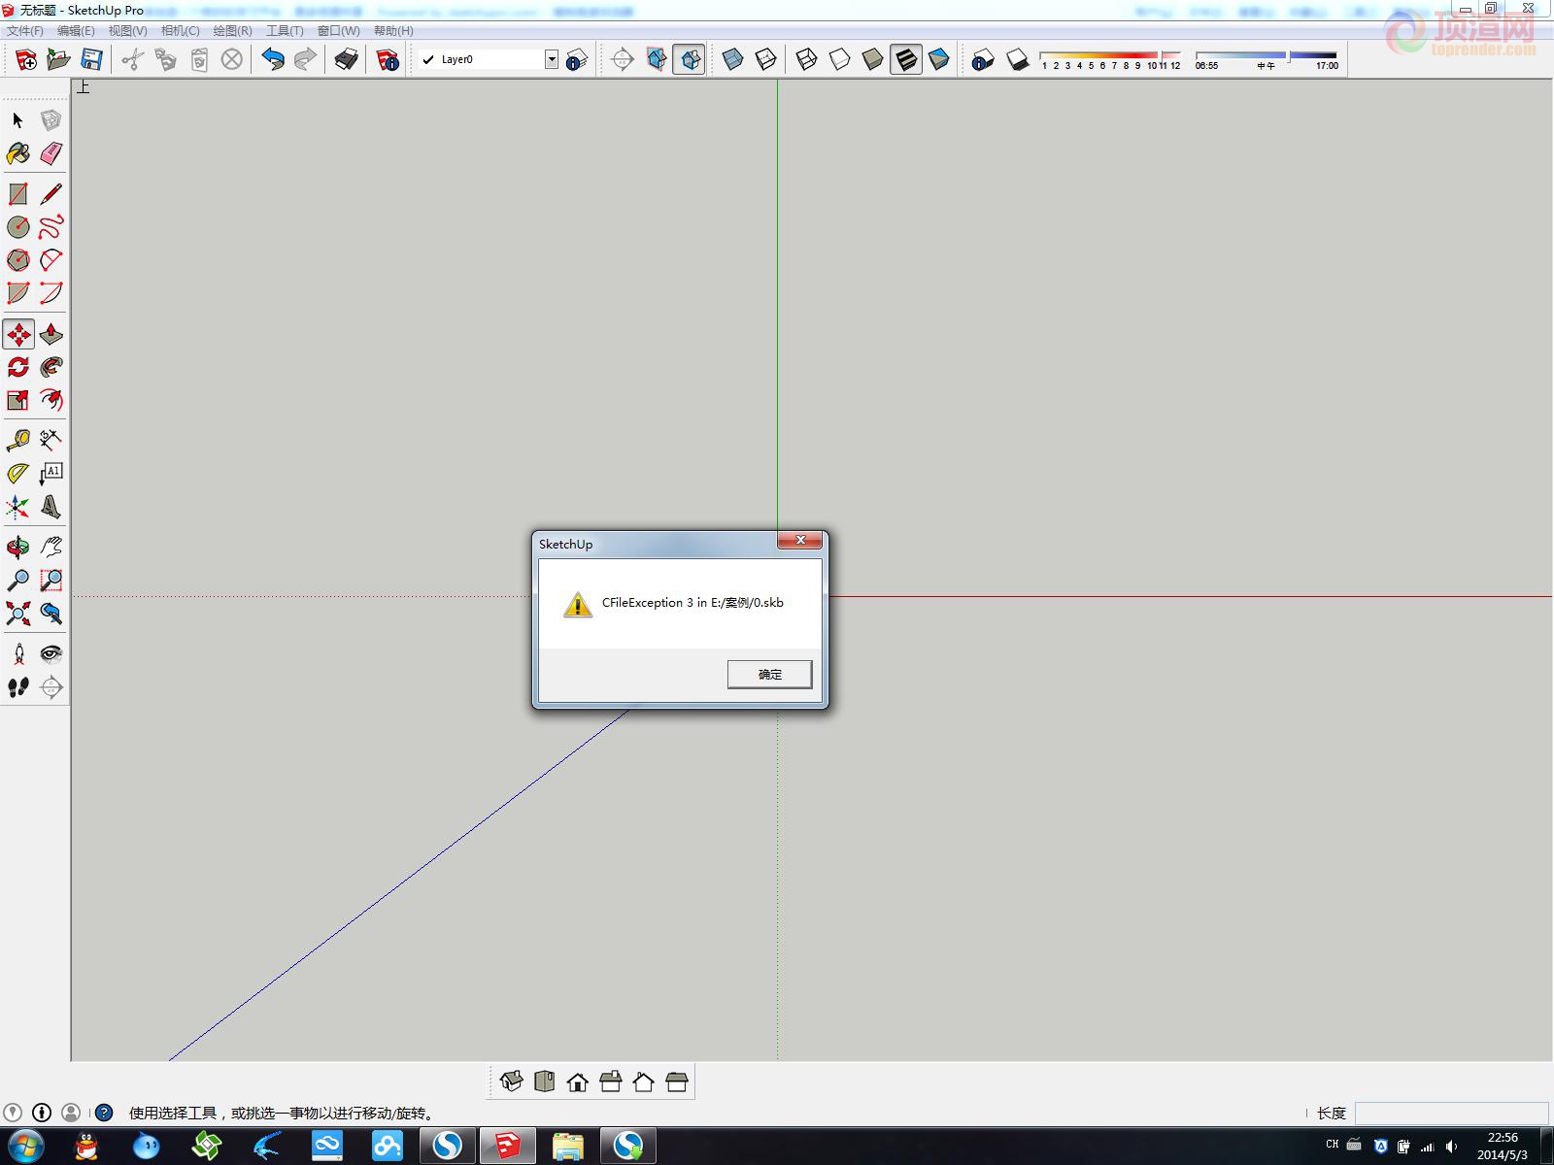
Task: Click the Save floppy disk icon
Action: tap(91, 60)
